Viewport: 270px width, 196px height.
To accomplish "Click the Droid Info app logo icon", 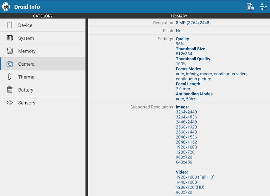I will pos(6,7).
